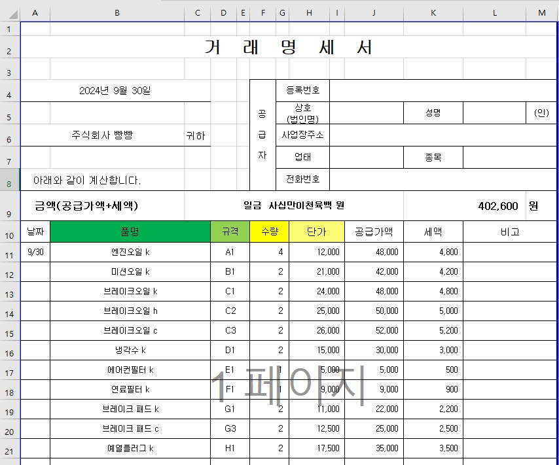
Task: Select the 등록번호 label cell
Action: click(302, 91)
